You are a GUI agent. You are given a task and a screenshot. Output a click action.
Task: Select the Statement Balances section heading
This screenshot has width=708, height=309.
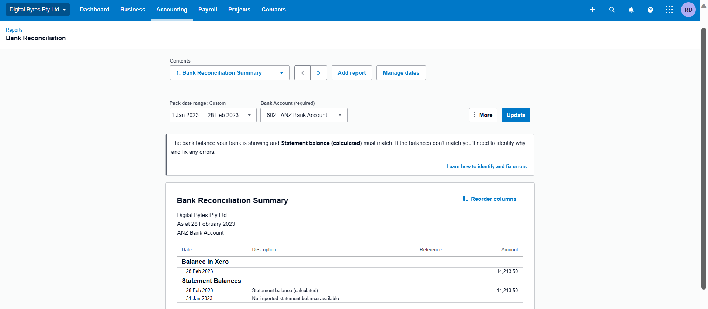211,281
